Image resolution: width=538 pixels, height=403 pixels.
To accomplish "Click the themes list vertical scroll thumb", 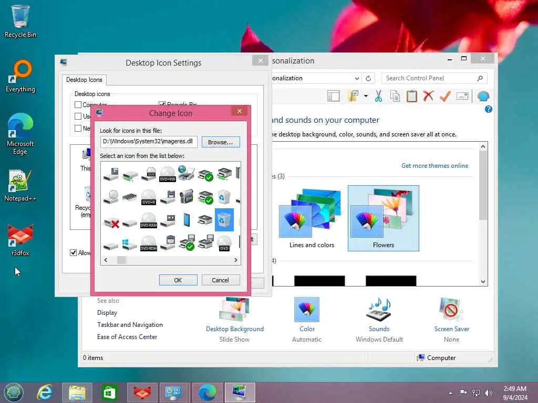I will tap(483, 185).
